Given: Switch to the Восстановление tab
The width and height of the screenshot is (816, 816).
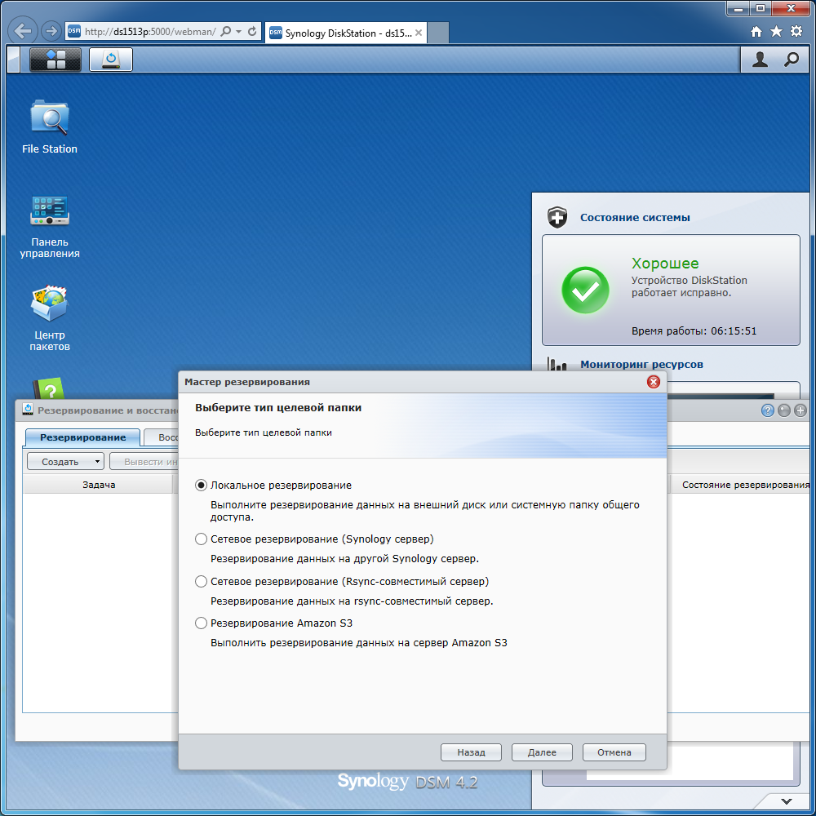Looking at the screenshot, I should click(162, 437).
